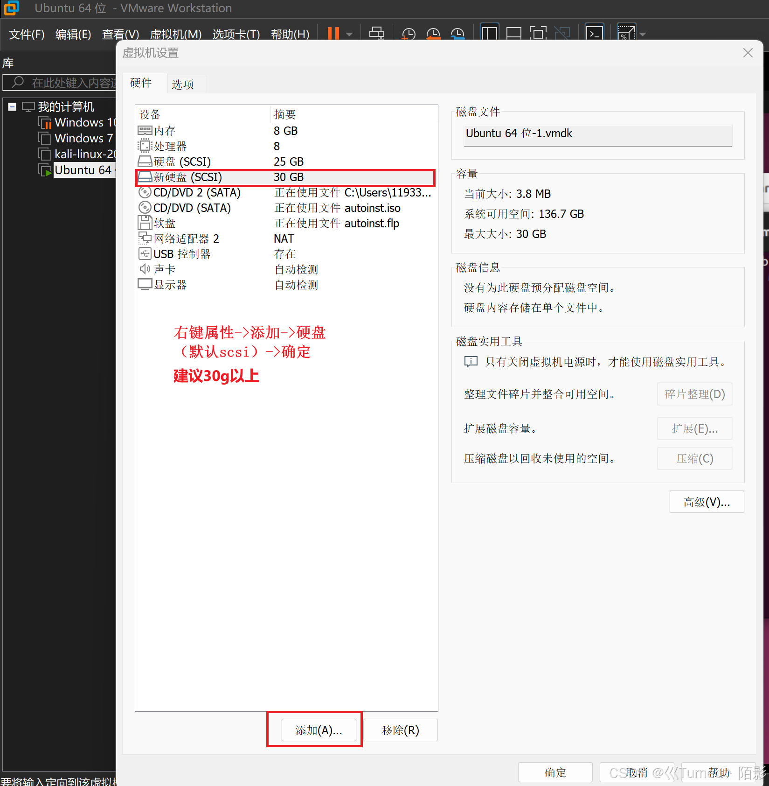769x786 pixels.
Task: Pause the virtual machine with the orange button
Action: point(333,33)
